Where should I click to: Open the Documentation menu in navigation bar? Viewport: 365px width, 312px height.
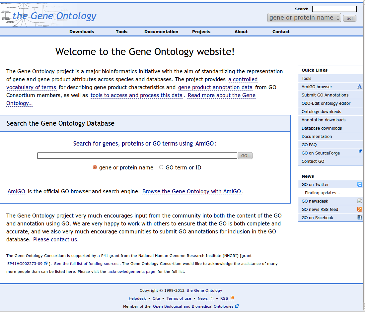click(x=161, y=31)
